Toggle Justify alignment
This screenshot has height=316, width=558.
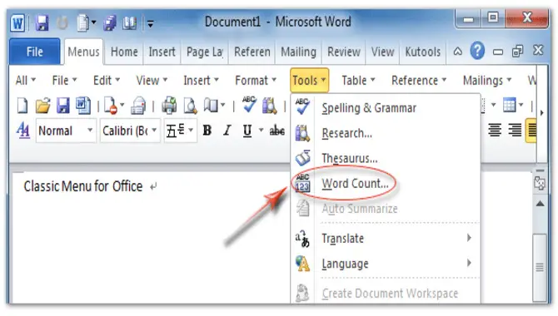[531, 131]
